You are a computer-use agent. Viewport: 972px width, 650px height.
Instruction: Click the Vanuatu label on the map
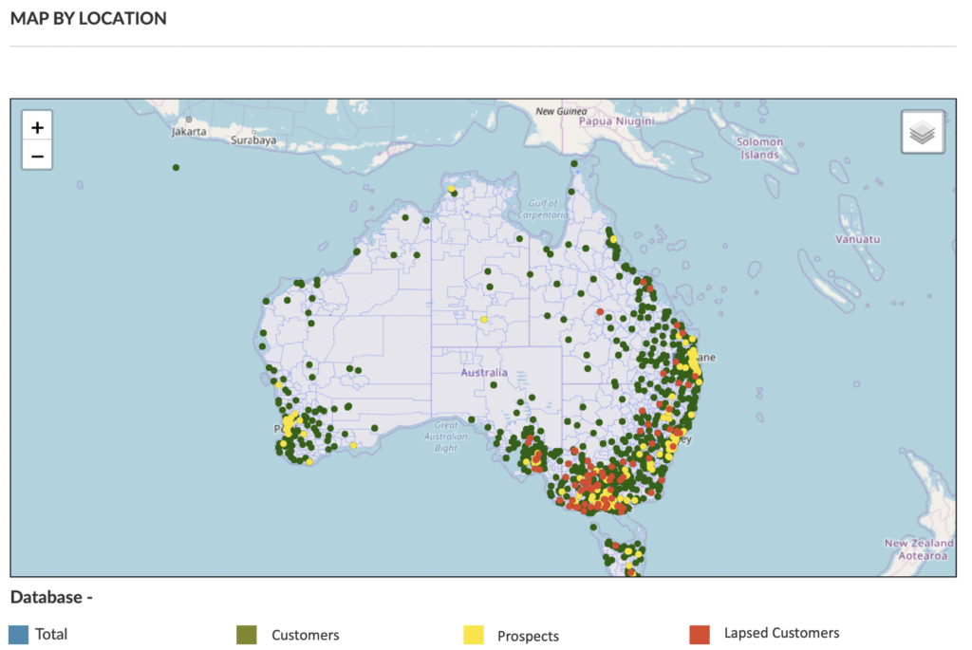857,239
